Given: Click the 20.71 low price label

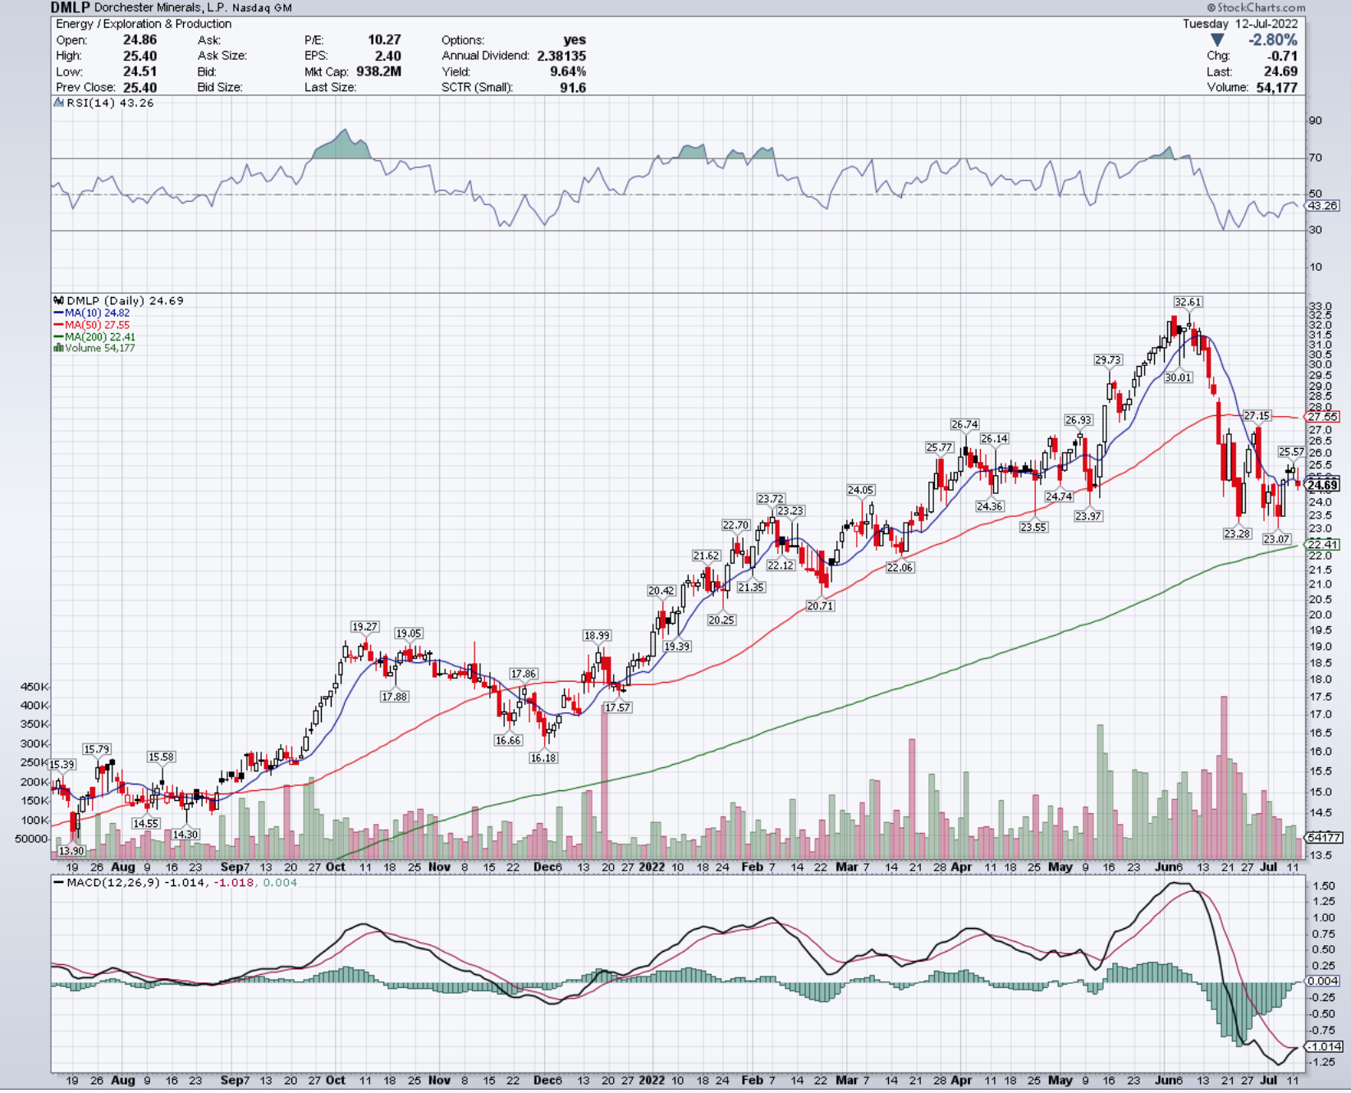Looking at the screenshot, I should (820, 606).
